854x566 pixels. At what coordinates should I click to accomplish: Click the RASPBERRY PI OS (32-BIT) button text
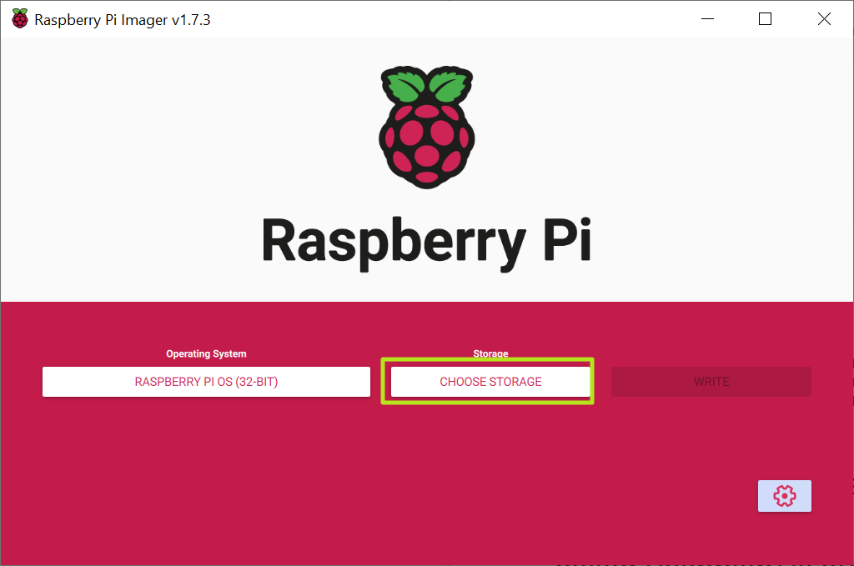206,382
